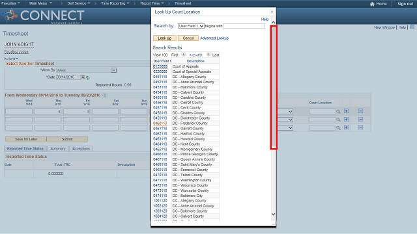This screenshot has height=234, width=417.
Task: Select 0451118 DC - Allegany County
Action: [160, 77]
